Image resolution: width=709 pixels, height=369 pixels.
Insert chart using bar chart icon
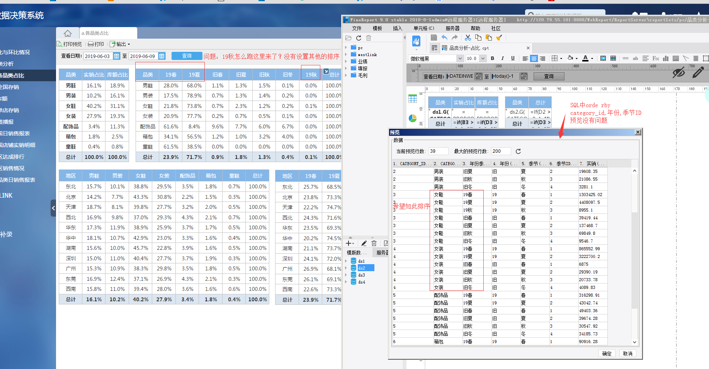point(666,58)
